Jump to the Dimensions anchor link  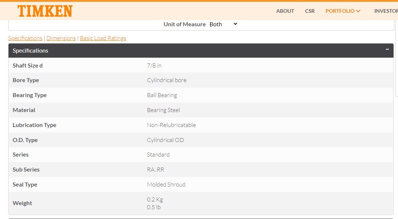tap(61, 38)
